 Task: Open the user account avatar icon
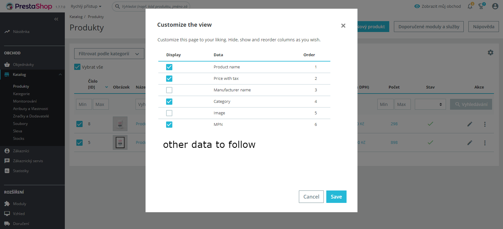[x=495, y=6]
